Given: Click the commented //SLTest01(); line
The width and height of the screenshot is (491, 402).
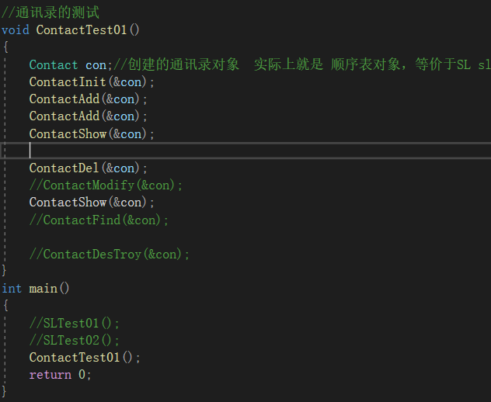Looking at the screenshot, I should tap(75, 323).
